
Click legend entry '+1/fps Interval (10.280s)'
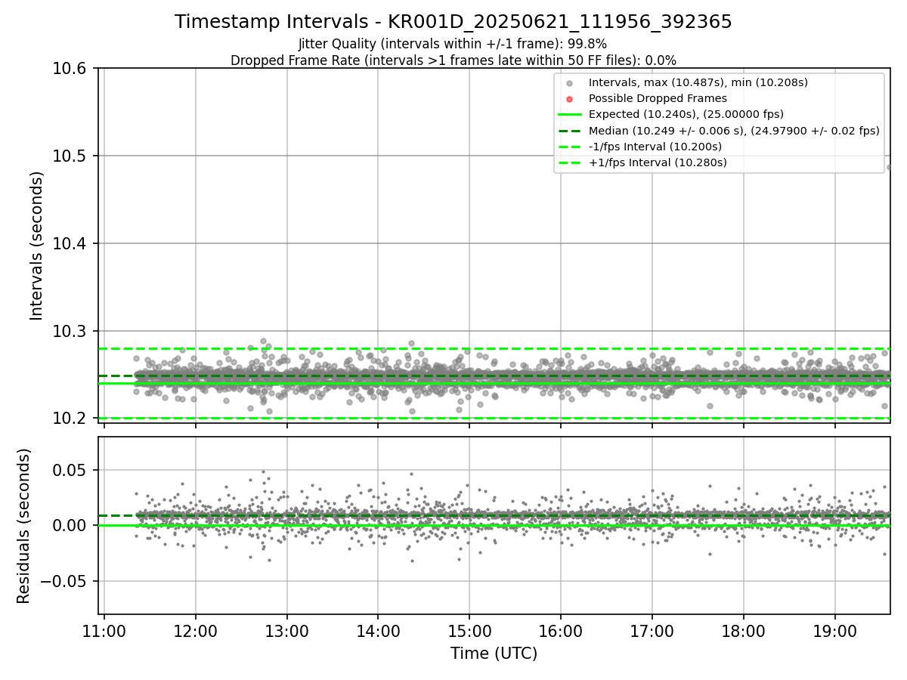point(658,162)
